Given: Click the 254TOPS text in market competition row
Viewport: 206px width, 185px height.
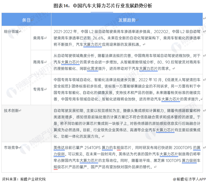Looking at the screenshot, I should 91,147.
